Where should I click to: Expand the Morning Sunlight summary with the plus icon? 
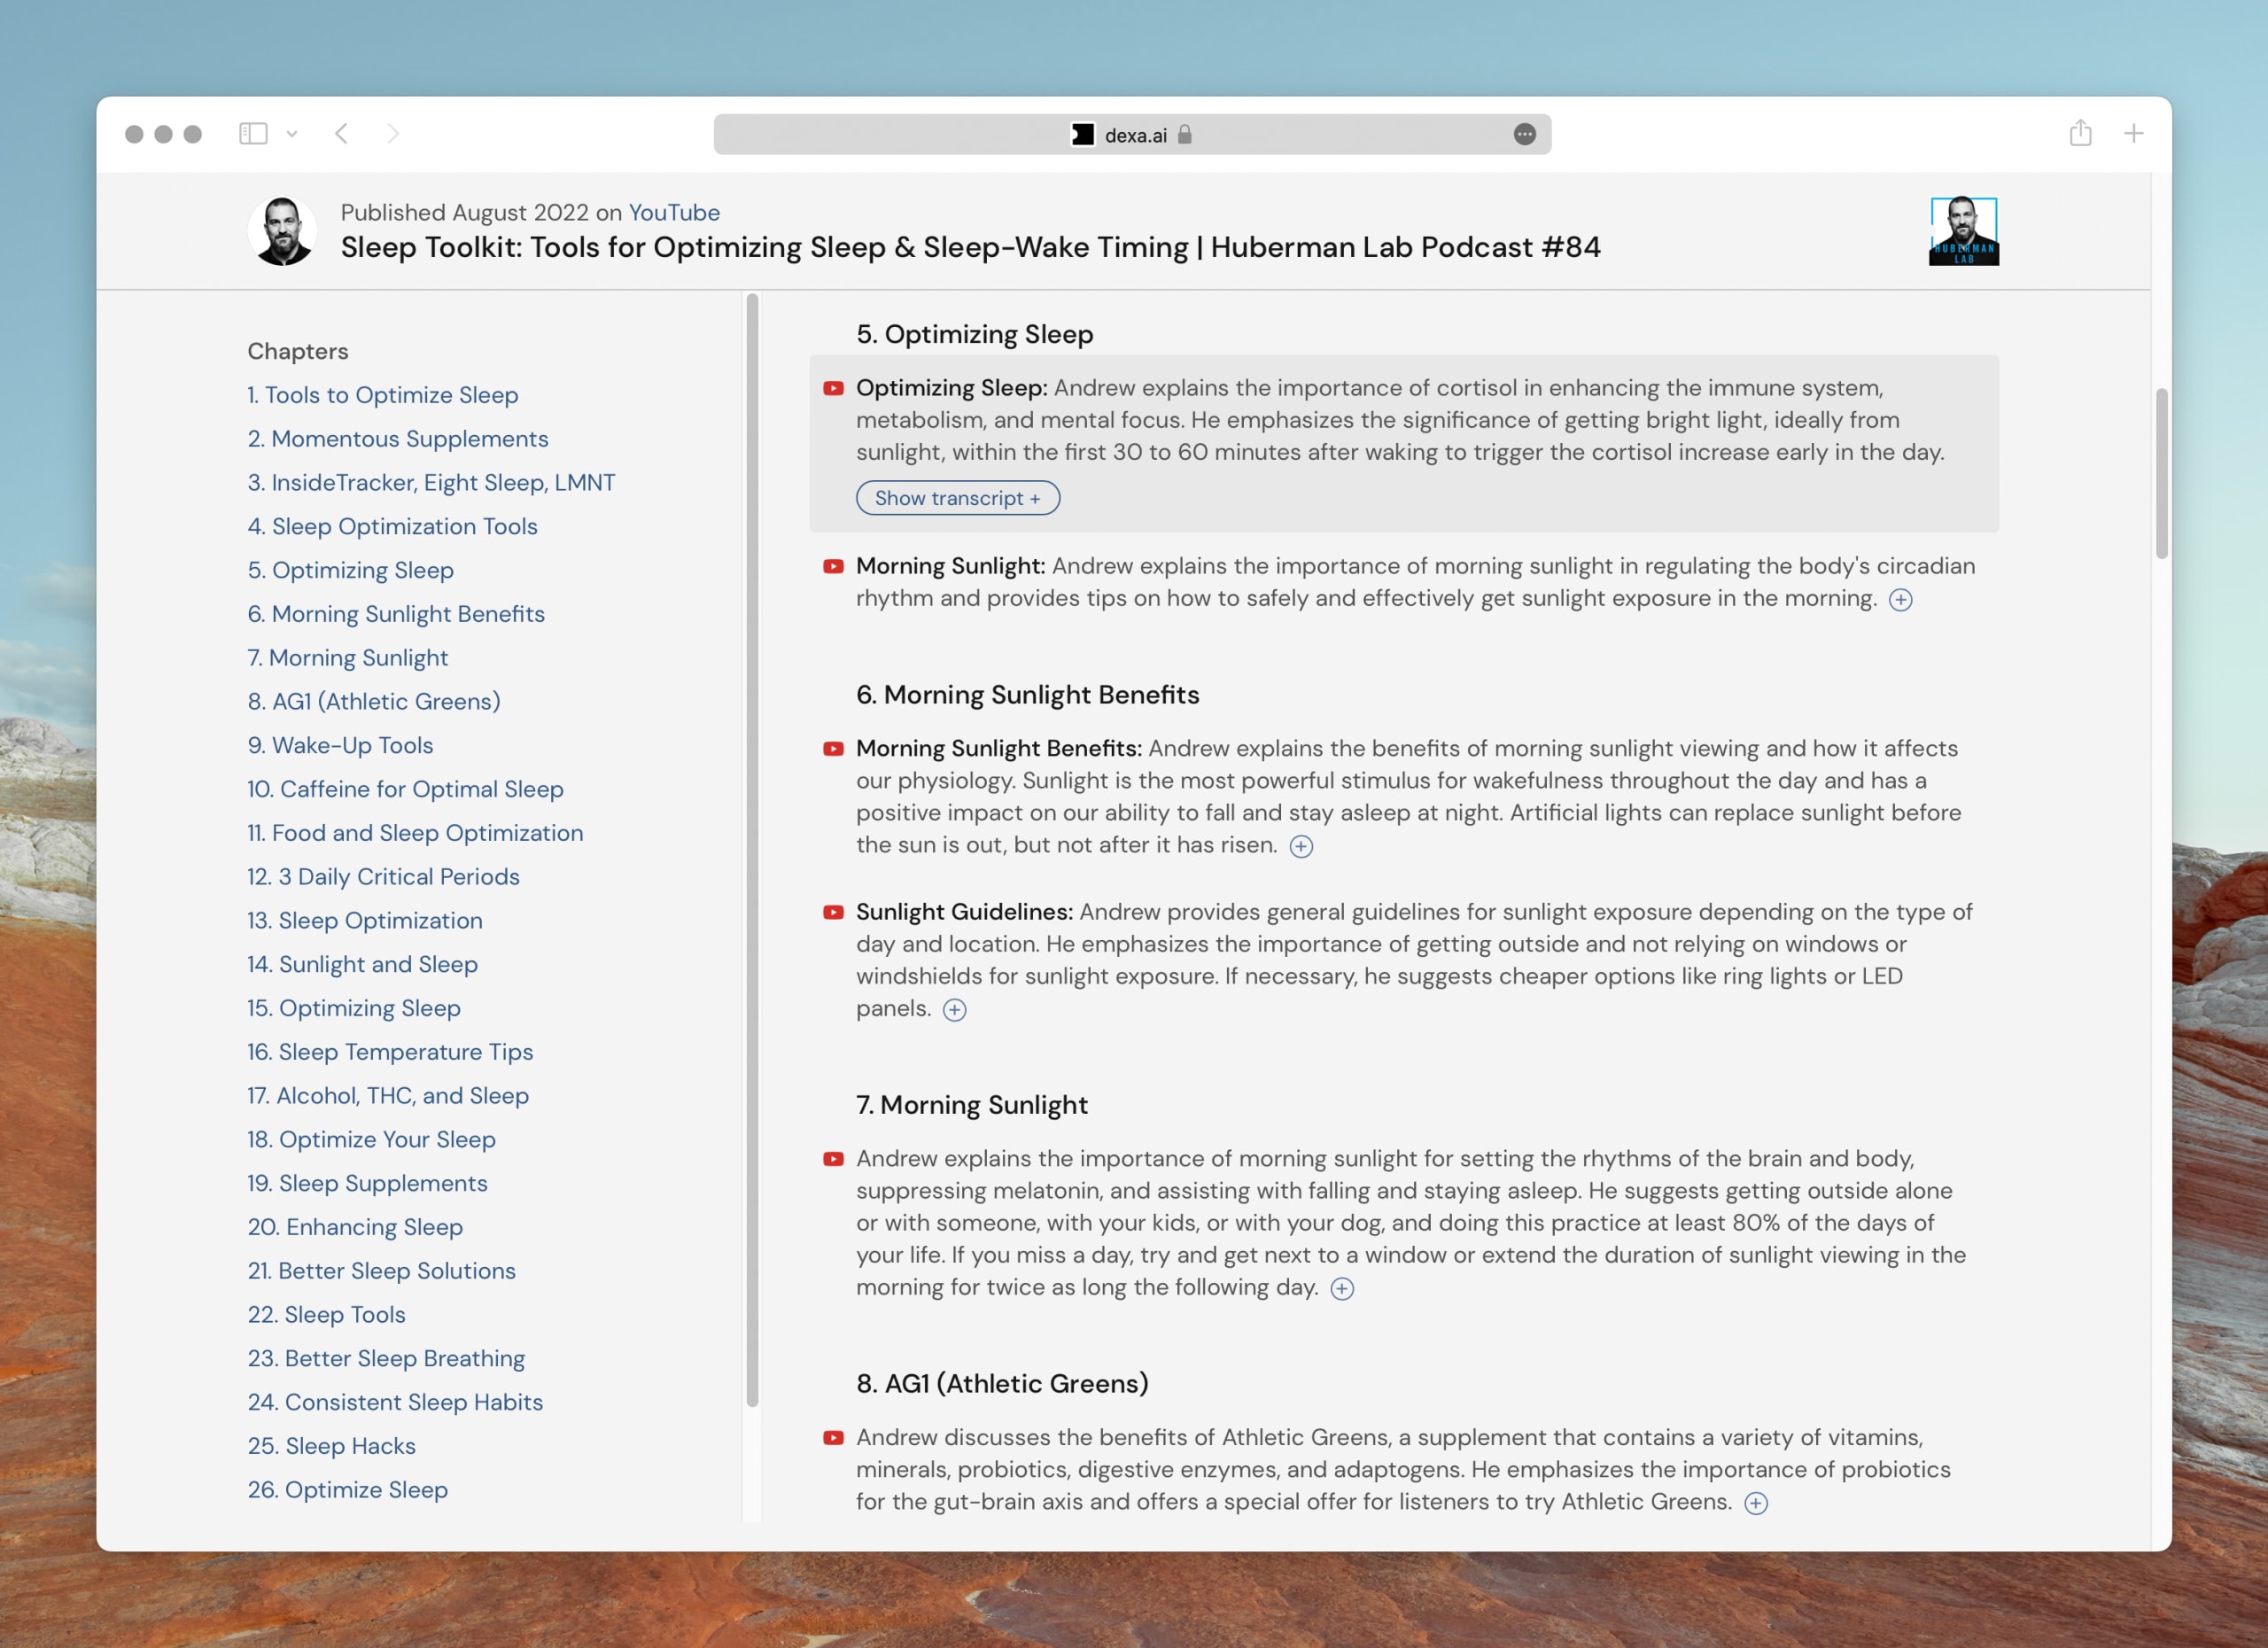pos(1900,600)
